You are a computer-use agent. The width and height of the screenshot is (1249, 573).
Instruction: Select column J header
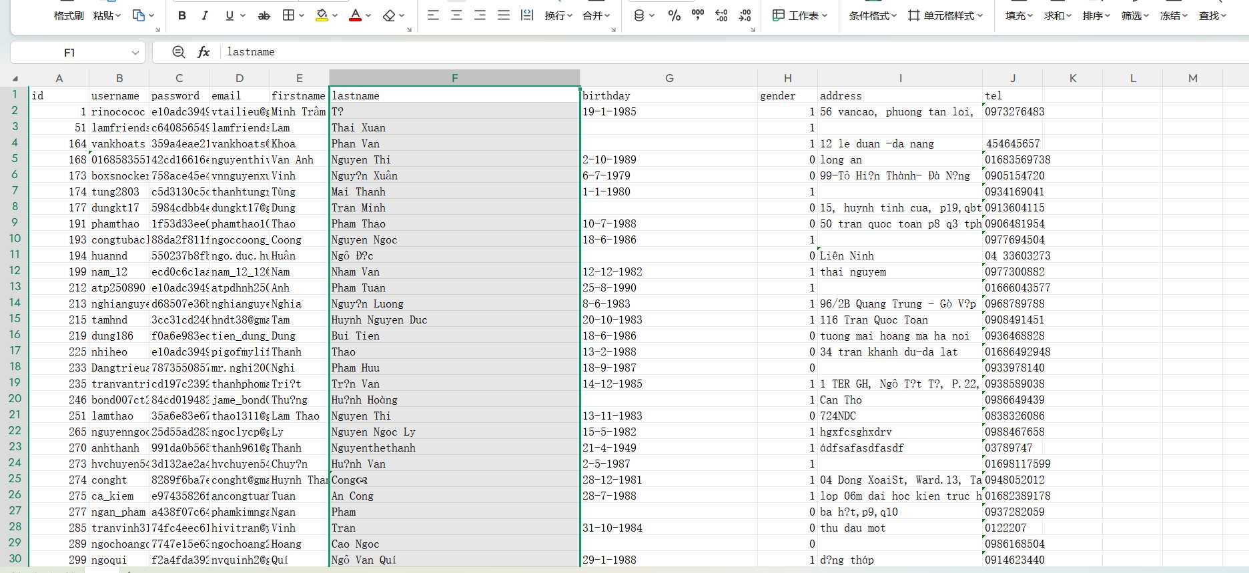pos(1012,78)
